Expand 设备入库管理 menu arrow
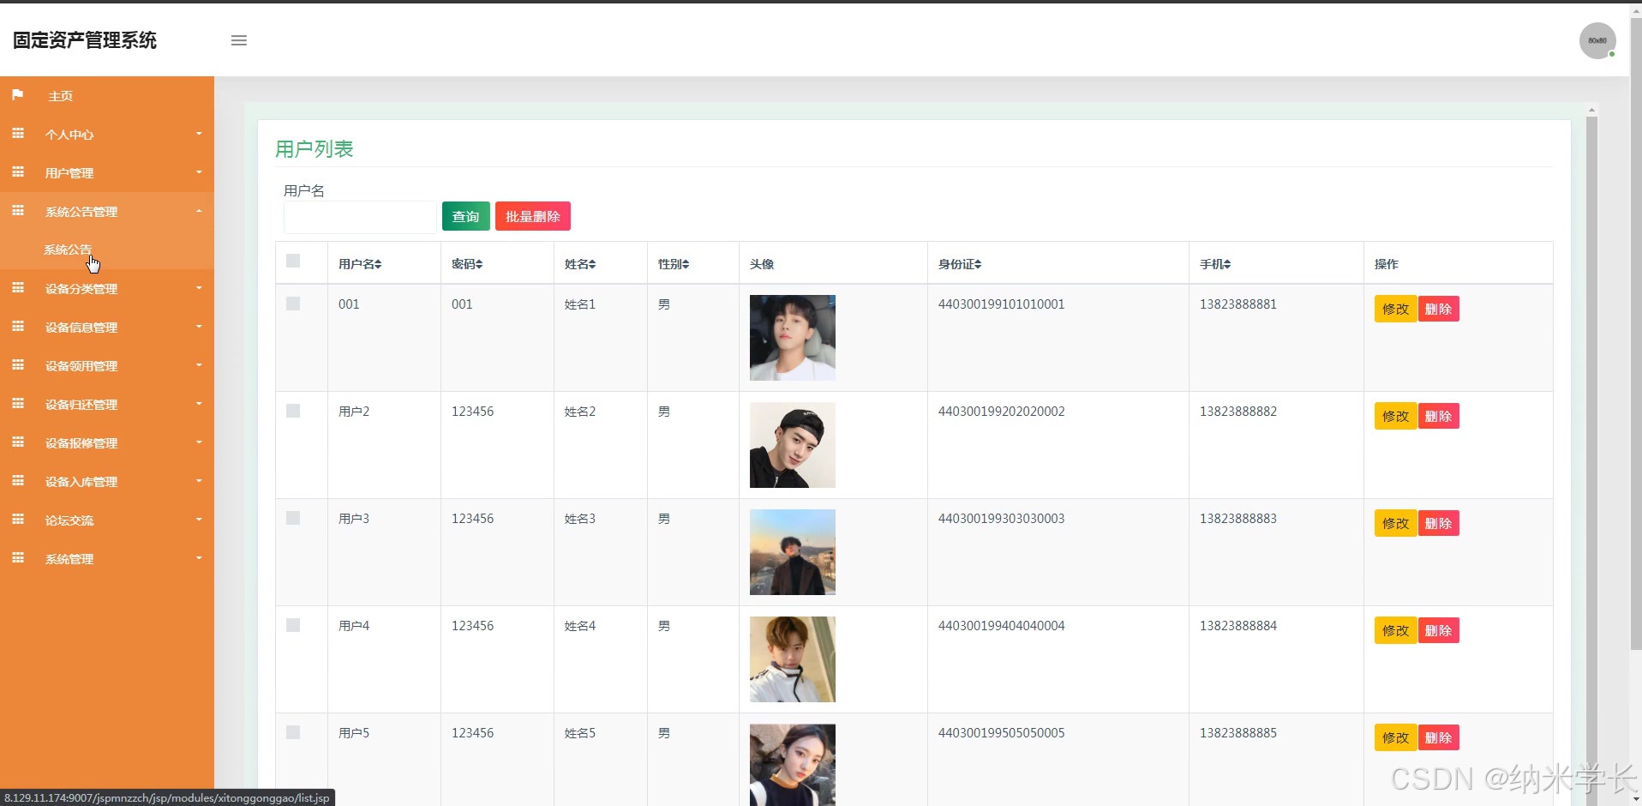 click(x=199, y=480)
